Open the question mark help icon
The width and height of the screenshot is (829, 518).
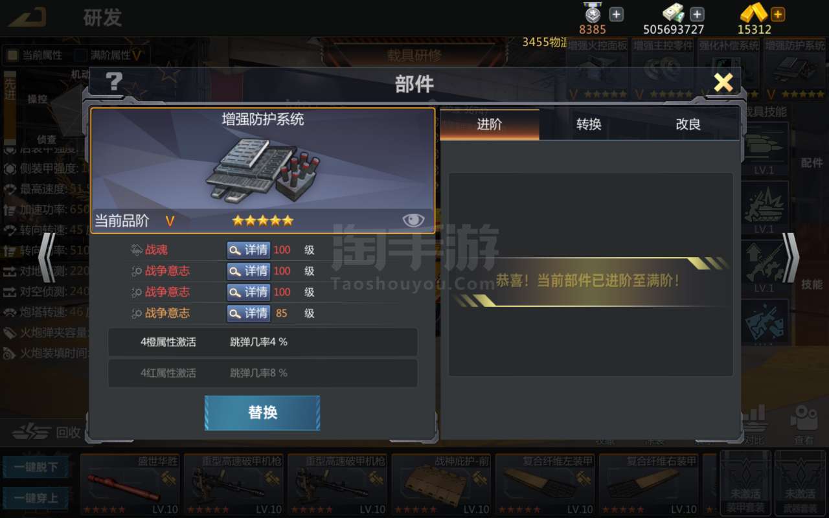[x=114, y=82]
